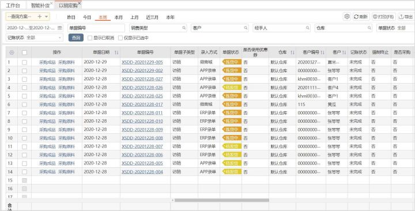Viewport: 415px width, 211px height.
Task: Click the 录入方式 column header
Action: [x=209, y=52]
